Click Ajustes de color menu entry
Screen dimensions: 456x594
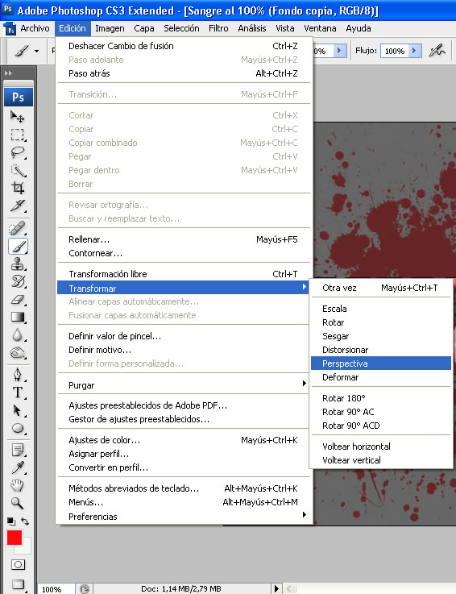(184, 440)
